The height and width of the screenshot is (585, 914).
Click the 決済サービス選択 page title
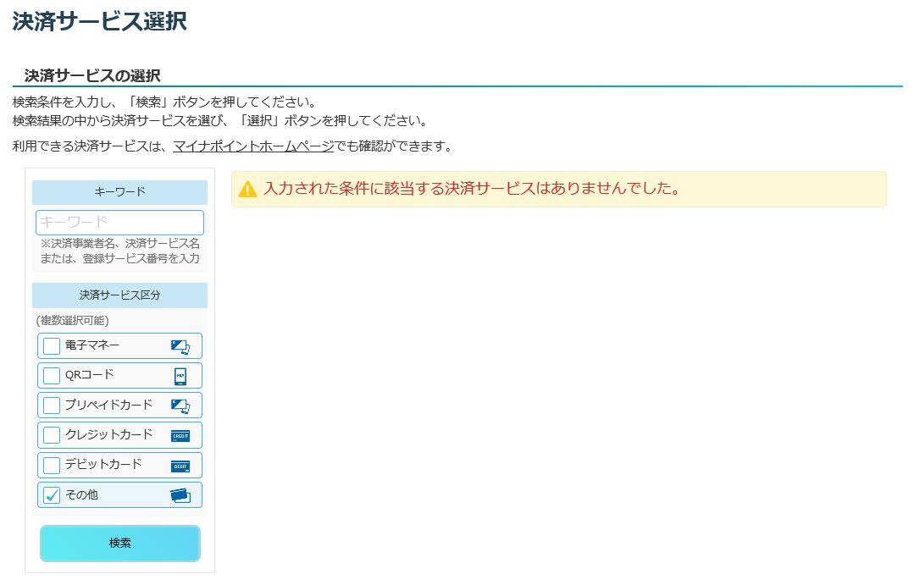(100, 21)
